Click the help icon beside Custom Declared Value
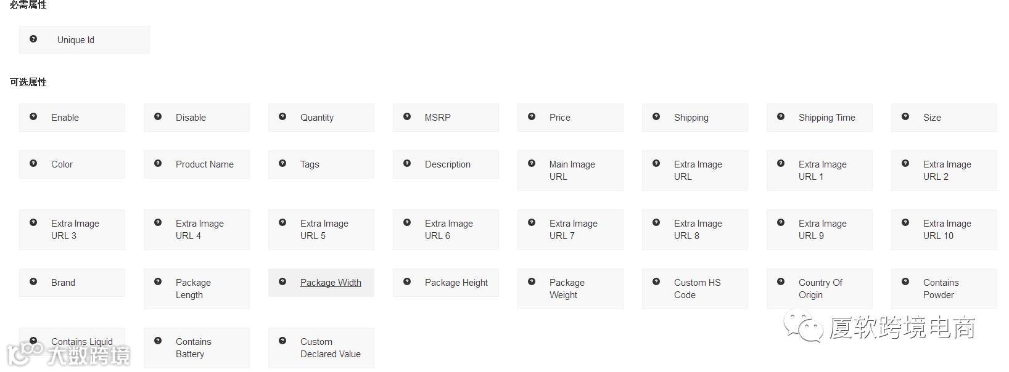The height and width of the screenshot is (372, 1009). tap(282, 341)
